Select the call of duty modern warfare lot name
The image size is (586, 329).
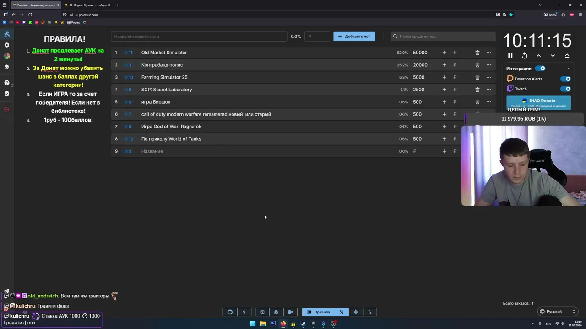[206, 114]
